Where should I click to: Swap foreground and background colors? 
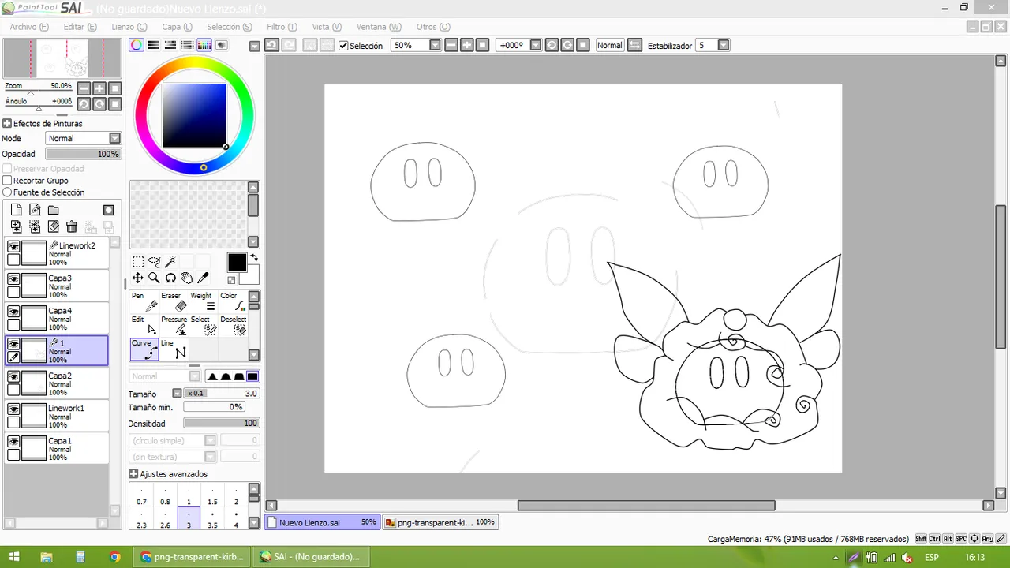(254, 258)
